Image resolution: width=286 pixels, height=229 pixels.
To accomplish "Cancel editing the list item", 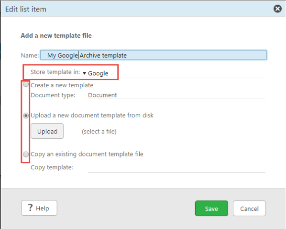I will tap(249, 208).
